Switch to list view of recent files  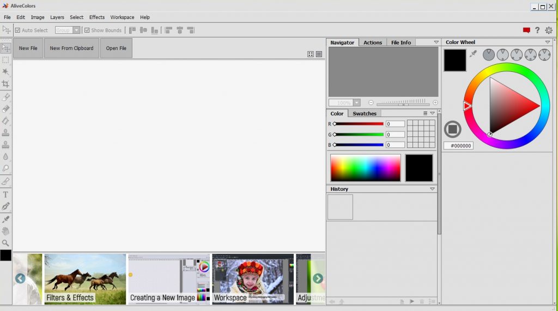319,54
